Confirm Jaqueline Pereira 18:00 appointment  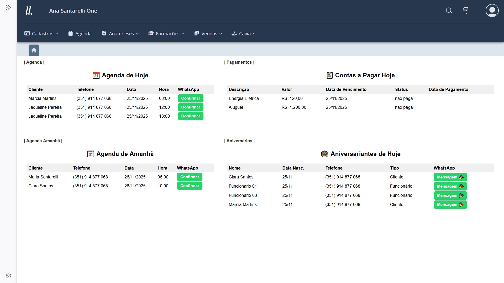coord(191,116)
